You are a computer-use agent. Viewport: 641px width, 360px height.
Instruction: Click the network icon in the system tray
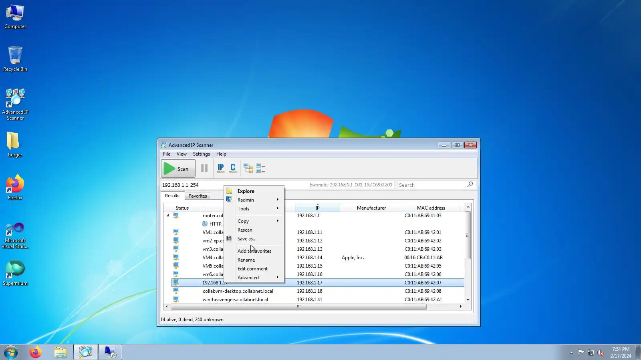click(591, 352)
